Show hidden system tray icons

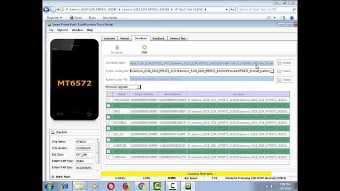point(260,186)
